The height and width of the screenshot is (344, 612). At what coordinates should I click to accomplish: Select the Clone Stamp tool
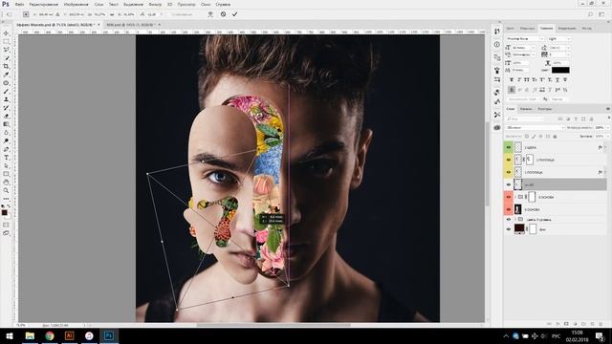[6, 99]
